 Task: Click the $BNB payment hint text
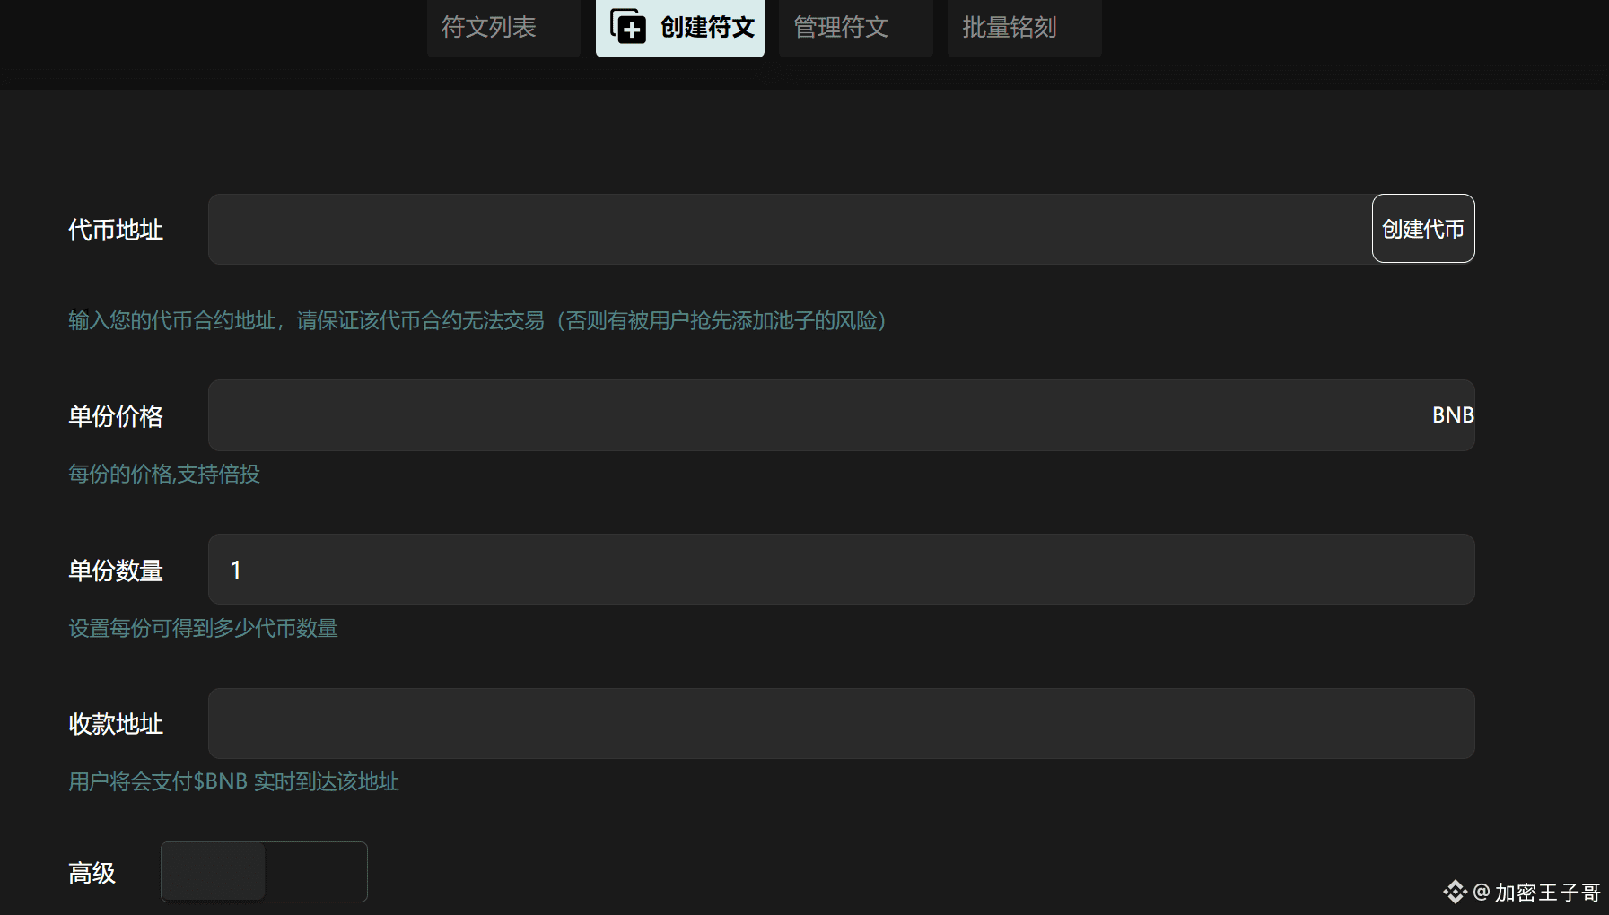click(232, 782)
